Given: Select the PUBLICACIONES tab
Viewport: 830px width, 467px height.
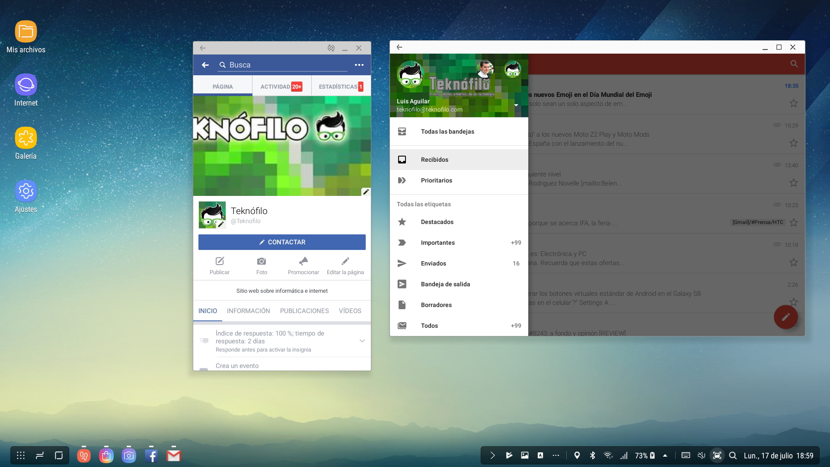Looking at the screenshot, I should click(x=304, y=311).
